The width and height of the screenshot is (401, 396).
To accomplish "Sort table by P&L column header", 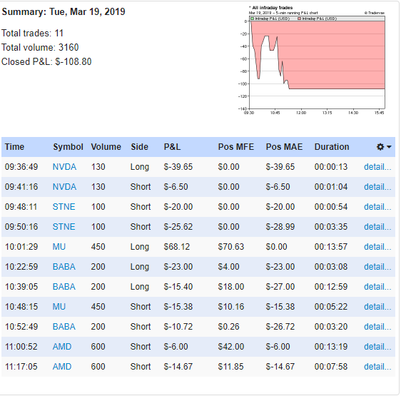I will pos(172,147).
